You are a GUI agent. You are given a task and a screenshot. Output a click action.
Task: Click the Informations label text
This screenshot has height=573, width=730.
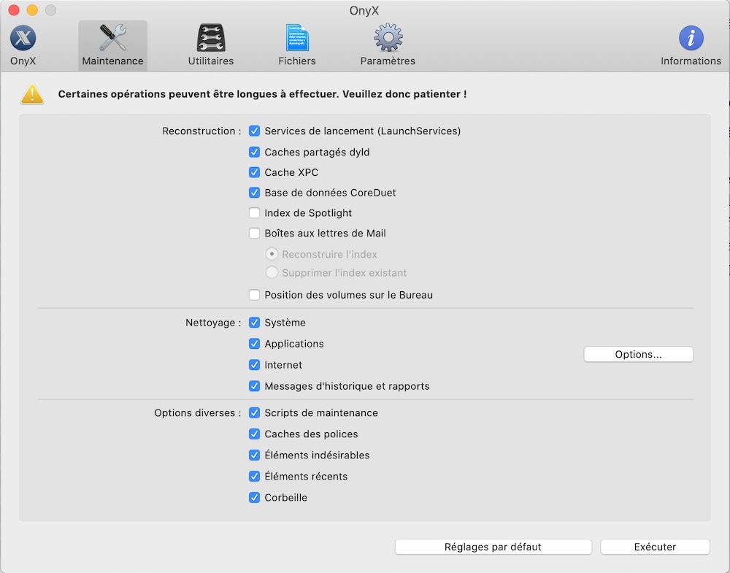tap(691, 61)
